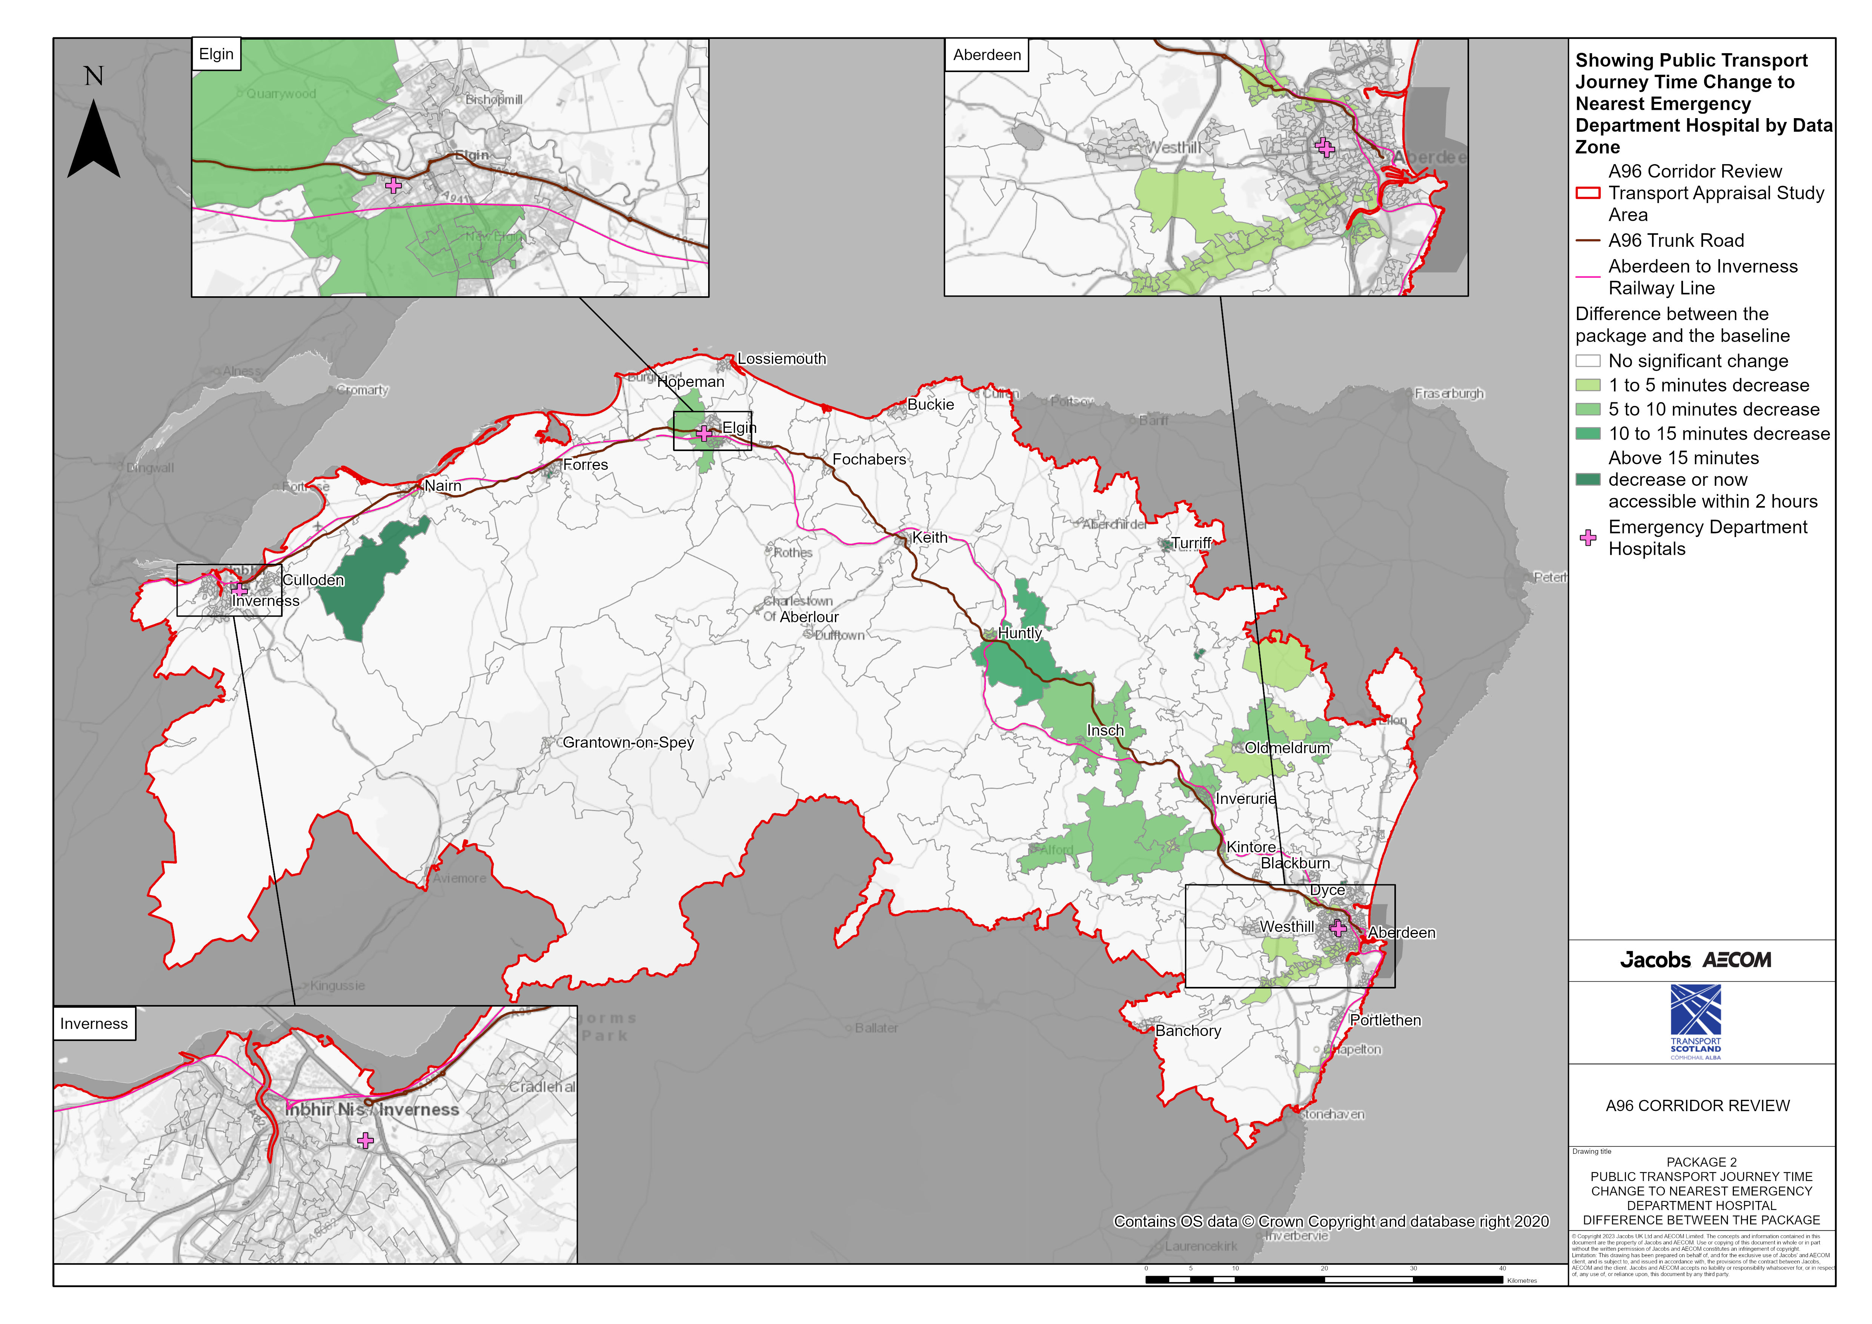Click the Emergency Department Hospitals legend symbol
The height and width of the screenshot is (1324, 1872).
click(x=1588, y=537)
